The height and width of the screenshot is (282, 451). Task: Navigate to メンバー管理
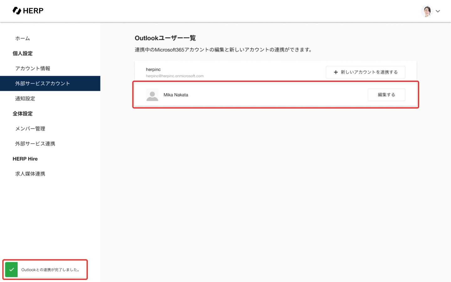coord(30,128)
